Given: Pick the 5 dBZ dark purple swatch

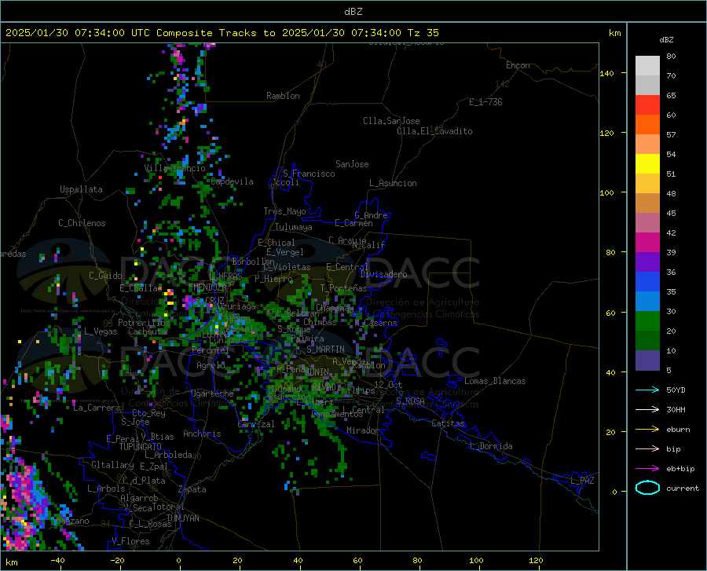Looking at the screenshot, I should 647,361.
